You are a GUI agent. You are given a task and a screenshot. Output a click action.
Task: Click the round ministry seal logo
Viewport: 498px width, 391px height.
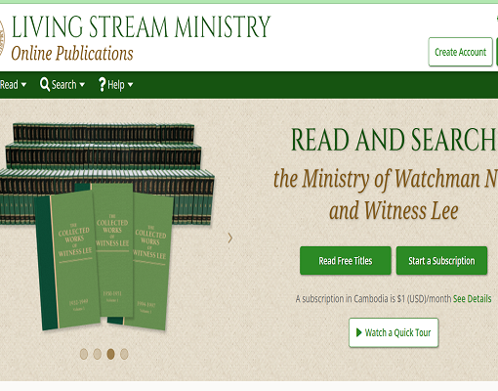[x=2, y=38]
